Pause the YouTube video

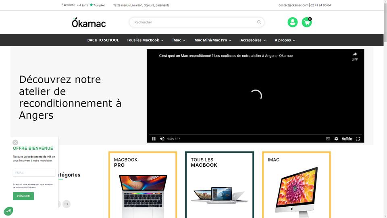click(x=154, y=138)
